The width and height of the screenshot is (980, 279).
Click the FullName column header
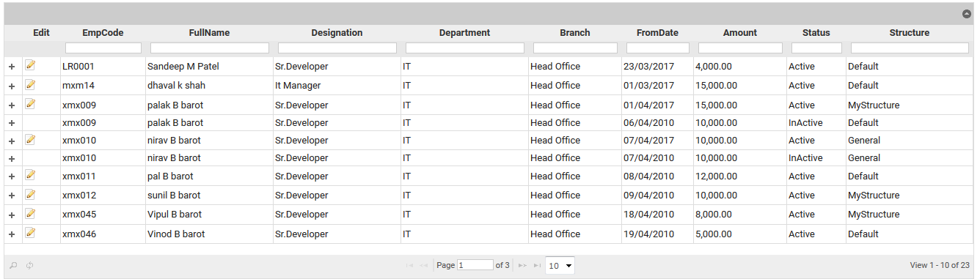(x=210, y=33)
